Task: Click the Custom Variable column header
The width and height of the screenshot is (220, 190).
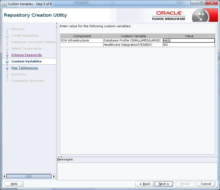Action: coord(133,36)
